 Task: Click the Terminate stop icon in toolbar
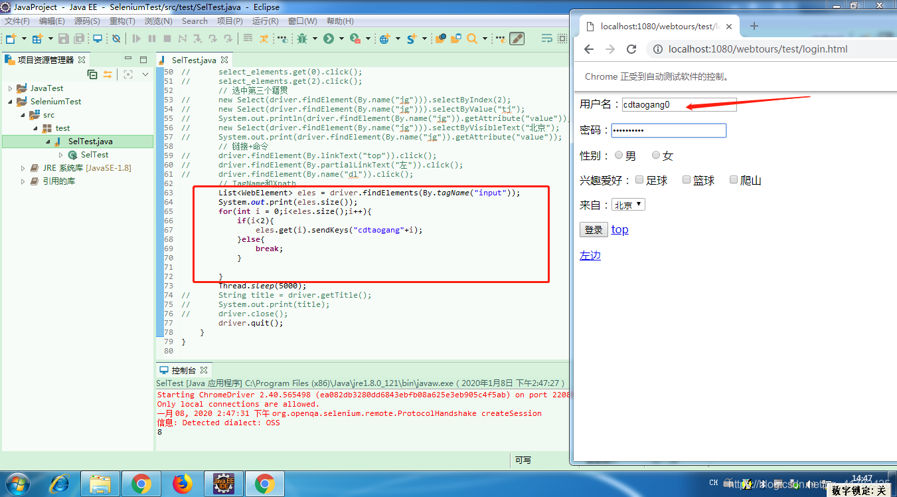(167, 39)
